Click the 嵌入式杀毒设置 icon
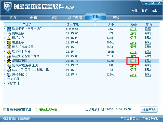Viewport: 163px width, 122px height. tap(9, 47)
